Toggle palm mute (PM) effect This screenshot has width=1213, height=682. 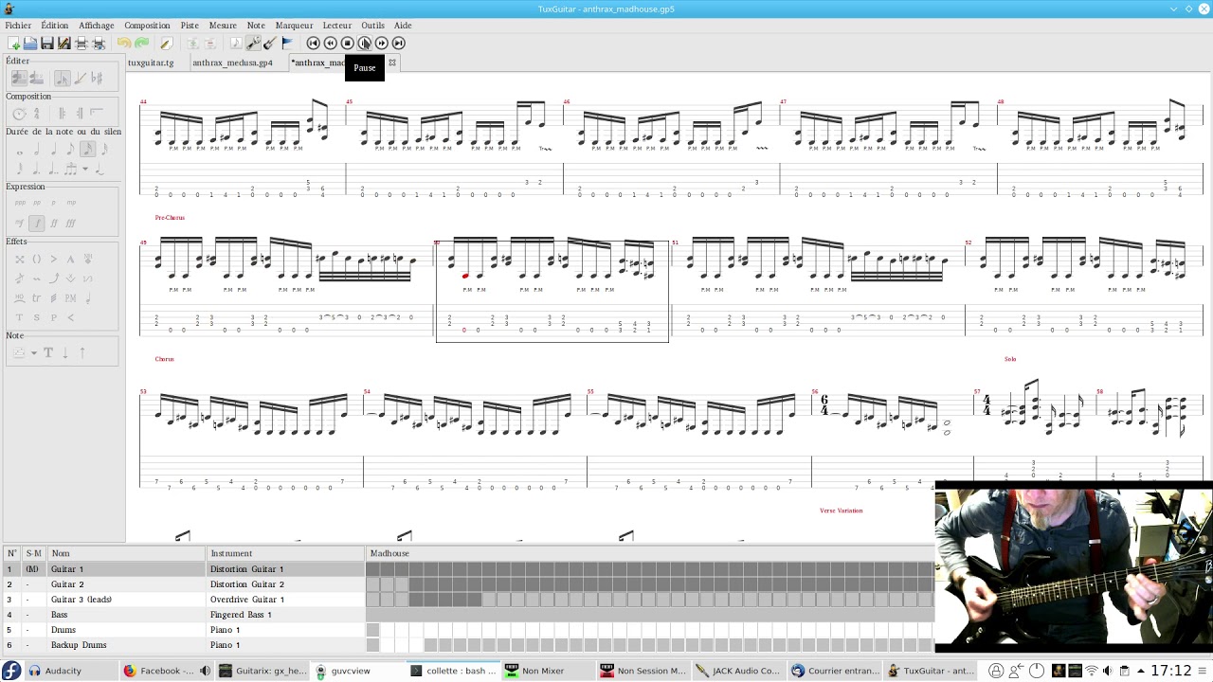click(x=70, y=297)
